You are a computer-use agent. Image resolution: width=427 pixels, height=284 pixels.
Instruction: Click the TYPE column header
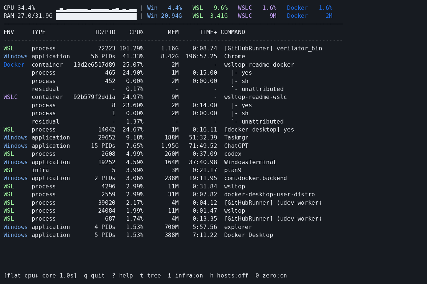pyautogui.click(x=39, y=32)
